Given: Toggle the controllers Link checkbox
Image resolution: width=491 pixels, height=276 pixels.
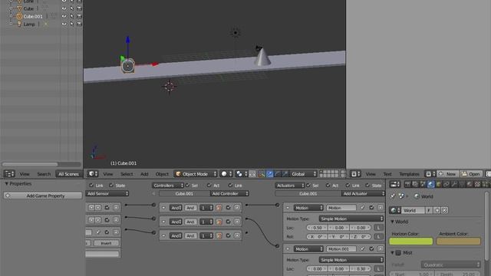Looking at the screenshot, I should click(230, 186).
